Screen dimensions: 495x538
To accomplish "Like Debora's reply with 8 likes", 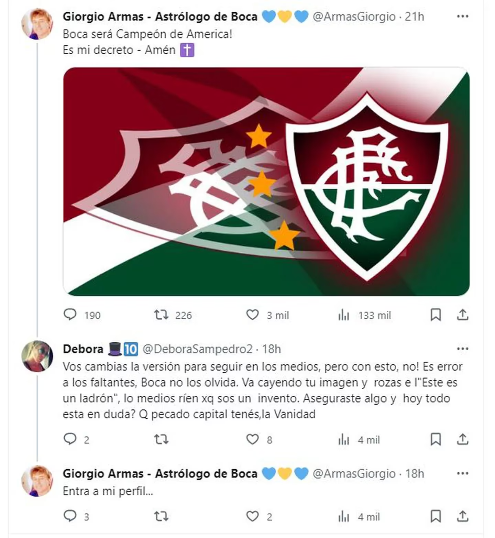I will point(252,439).
